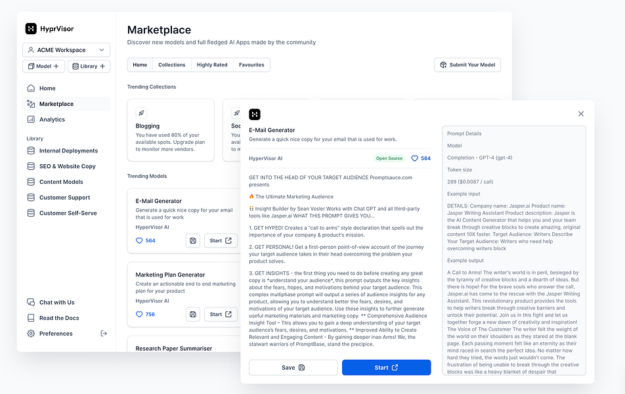Expand the ACME Workspace dropdown
The image size is (625, 394).
pyautogui.click(x=66, y=50)
